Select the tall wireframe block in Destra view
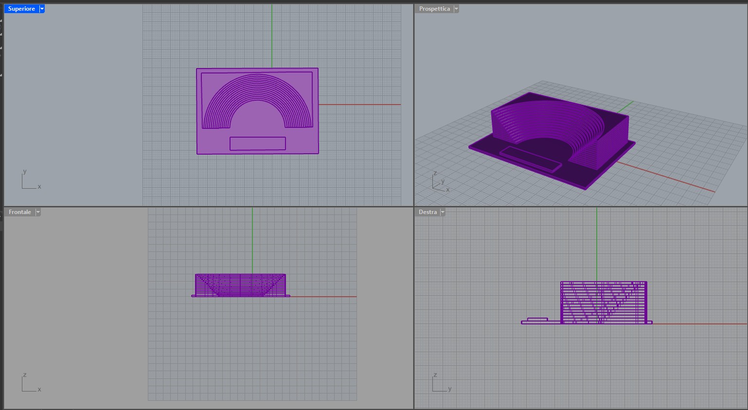The width and height of the screenshot is (748, 410). [604, 302]
